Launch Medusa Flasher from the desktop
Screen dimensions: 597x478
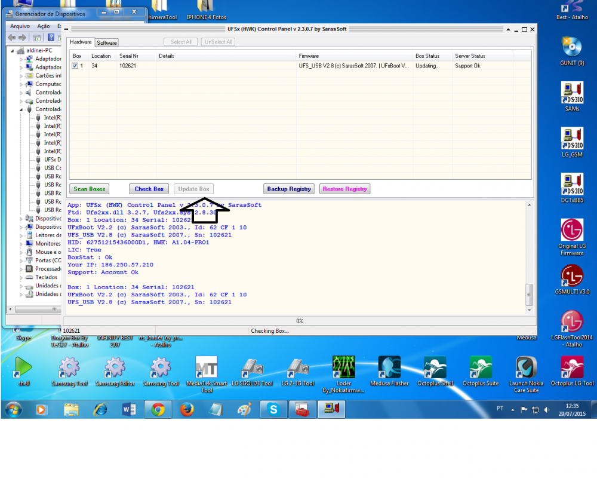pos(389,367)
